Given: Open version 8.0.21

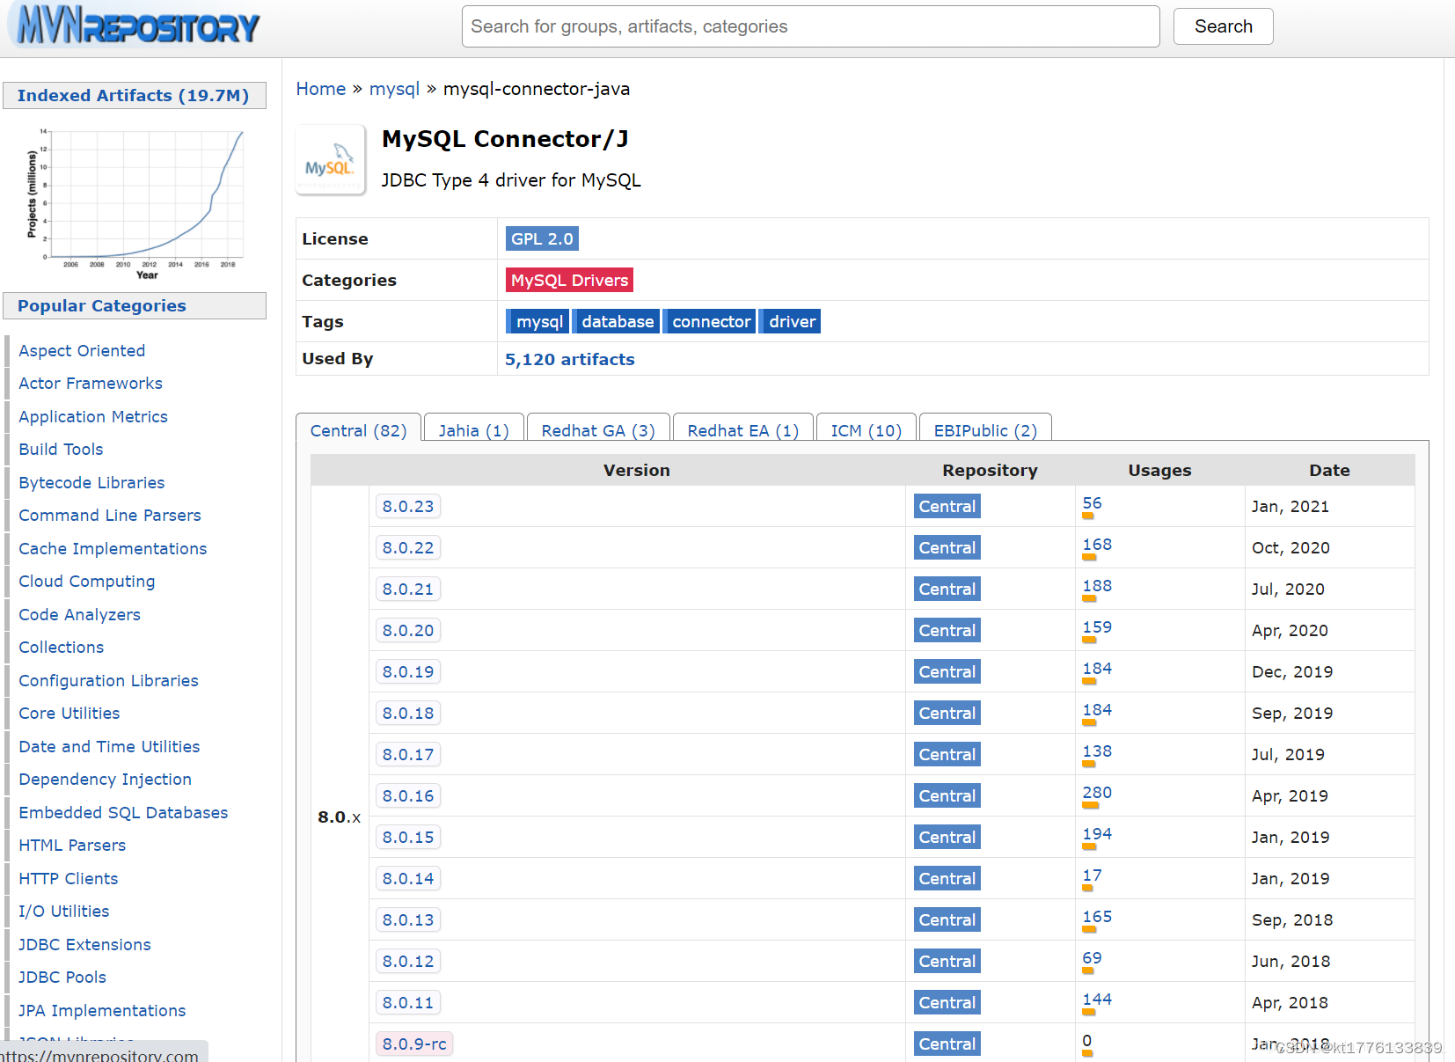Looking at the screenshot, I should click(408, 589).
